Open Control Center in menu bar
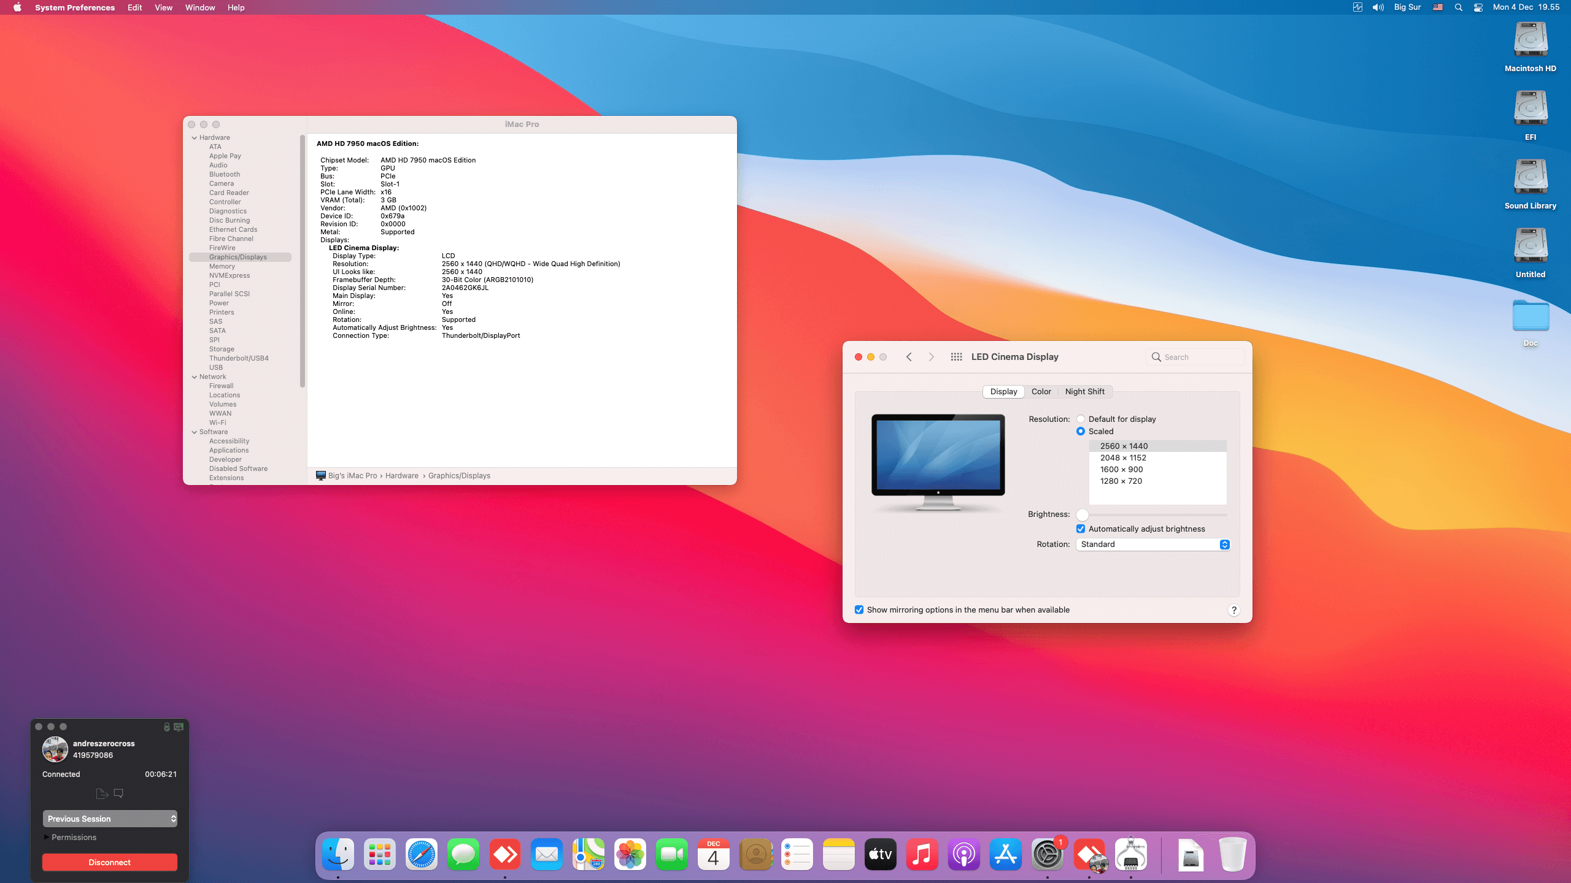Screen dimensions: 1571x883 [1478, 7]
